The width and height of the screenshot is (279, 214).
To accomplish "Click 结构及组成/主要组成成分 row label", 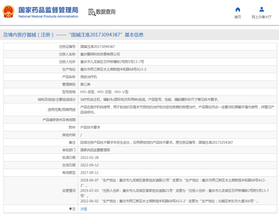I will coord(57,99).
